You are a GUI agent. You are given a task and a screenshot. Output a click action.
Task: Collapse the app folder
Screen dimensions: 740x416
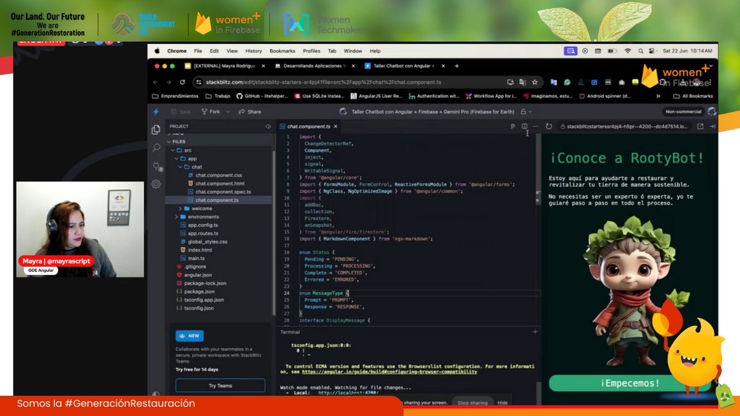point(176,158)
